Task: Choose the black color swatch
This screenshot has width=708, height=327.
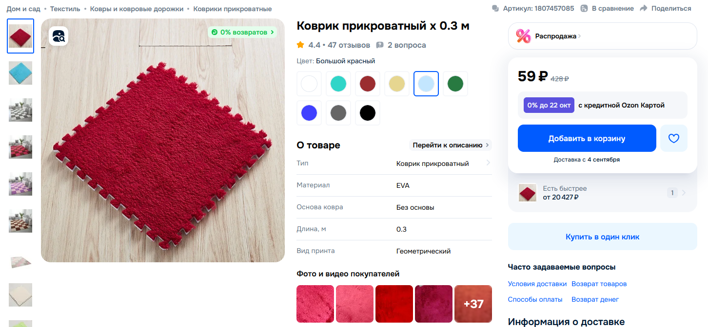Action: pos(368,113)
